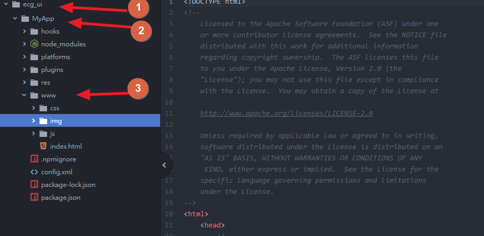Screen dimensions: 484x236
Task: Open the config.xml file
Action: (57, 172)
